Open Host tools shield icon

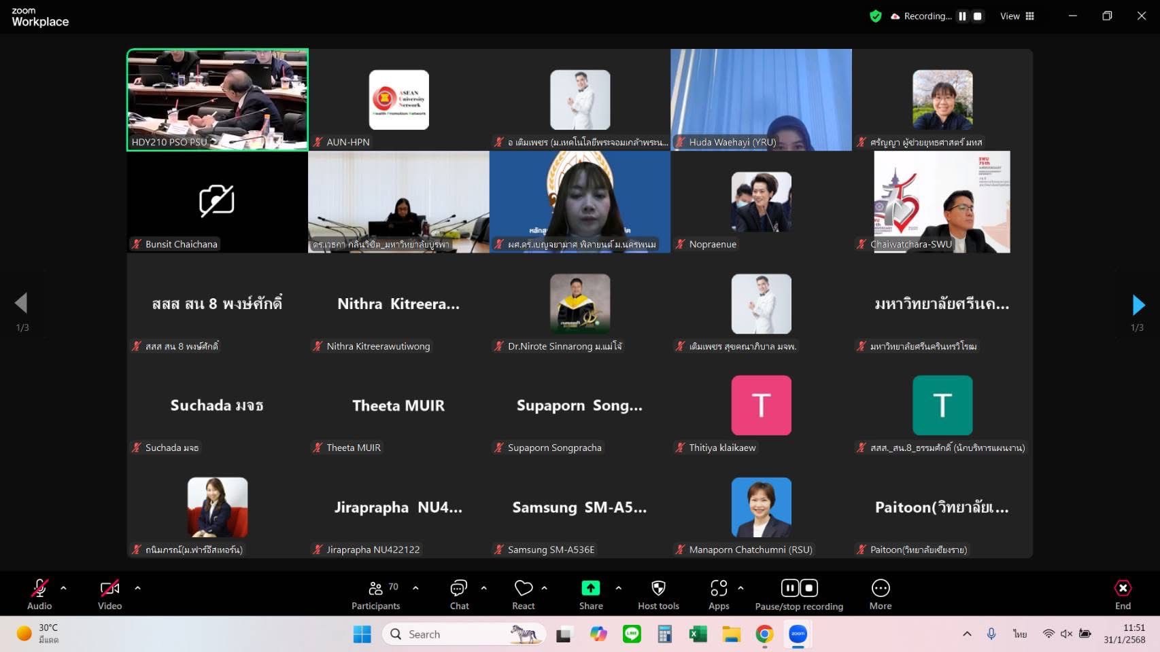coord(658,588)
